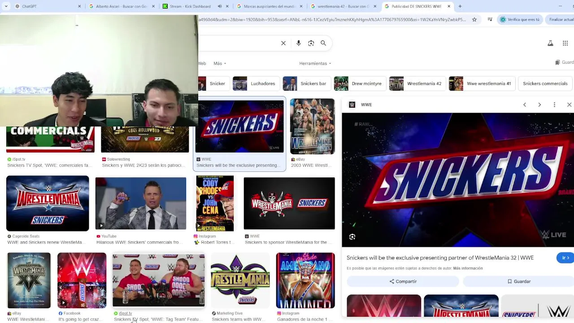Viewport: 574px width, 323px height.
Task: Select Publicidad DE SNICKERS WWE tab
Action: (x=417, y=6)
